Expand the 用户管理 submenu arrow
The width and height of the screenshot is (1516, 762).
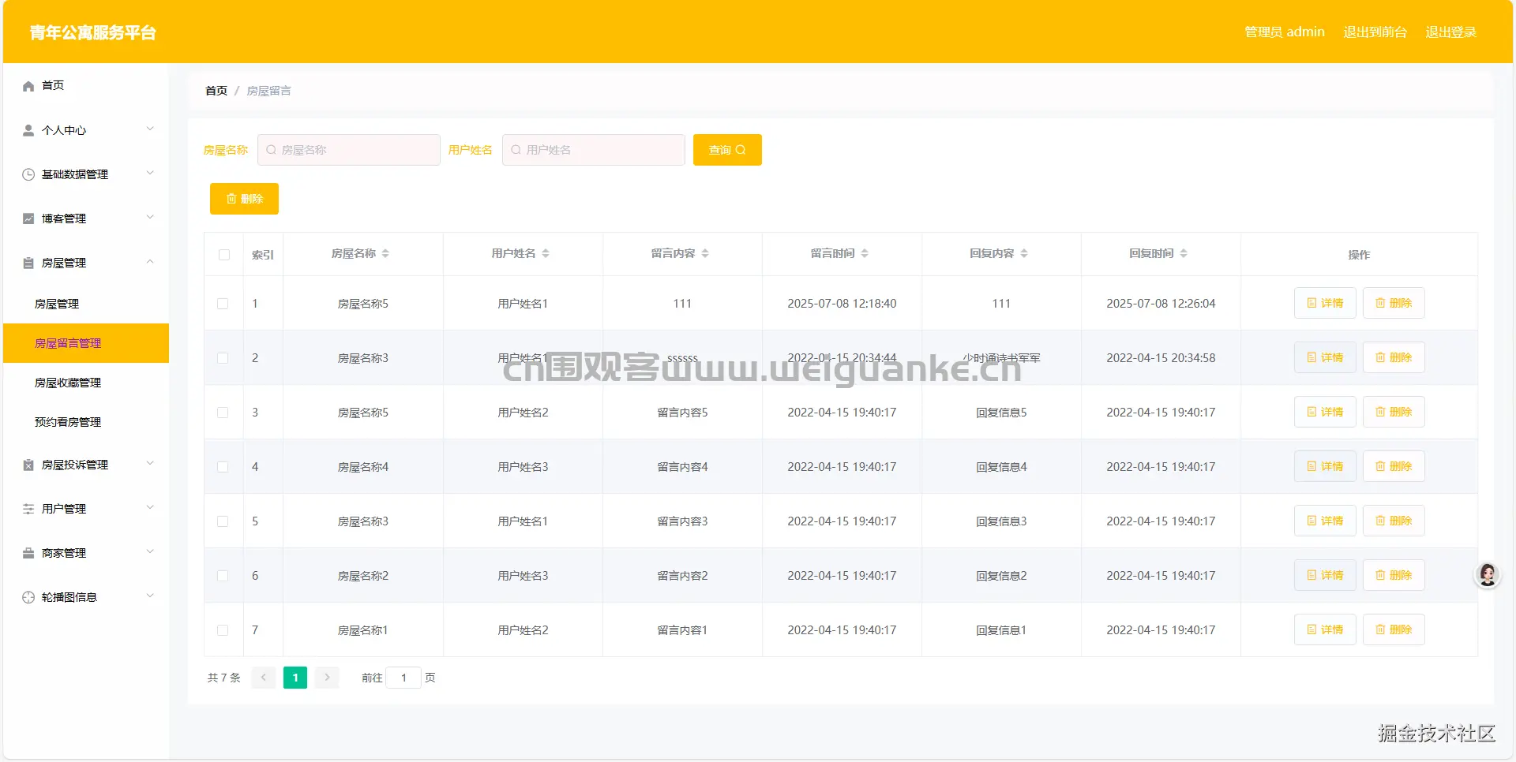pyautogui.click(x=150, y=508)
